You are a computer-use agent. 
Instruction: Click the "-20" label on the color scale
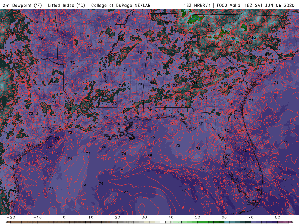pos(11,217)
